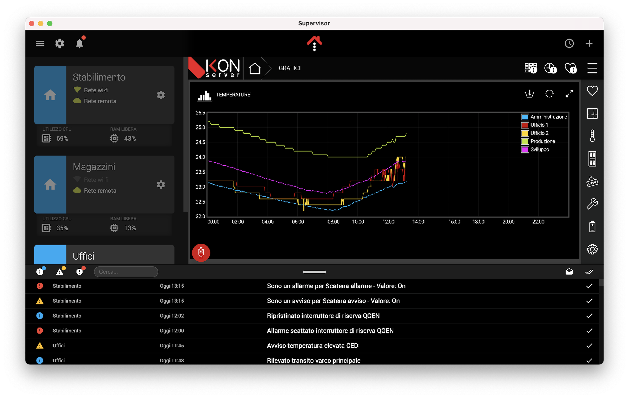
Task: Click the TEMPERATURE chart title icon
Action: pyautogui.click(x=204, y=96)
